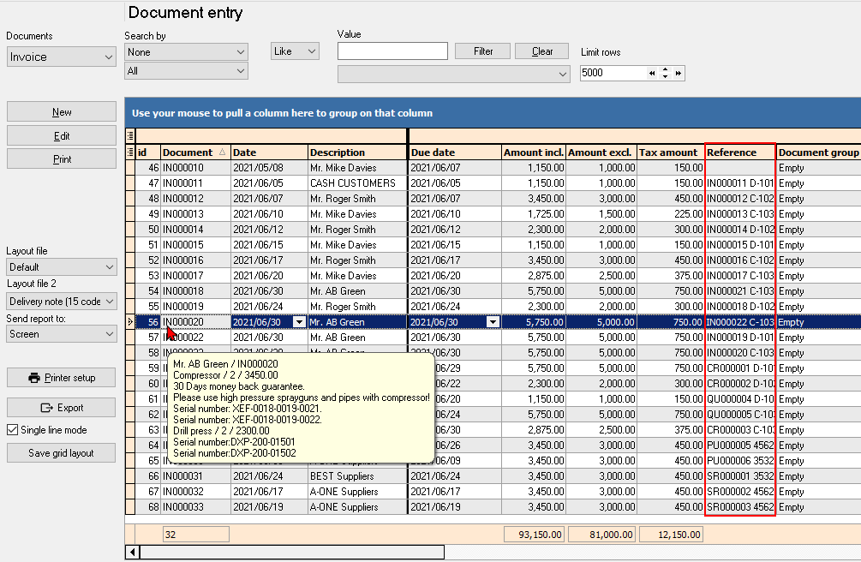The width and height of the screenshot is (861, 562).
Task: Click Save grid layout
Action: 62,453
